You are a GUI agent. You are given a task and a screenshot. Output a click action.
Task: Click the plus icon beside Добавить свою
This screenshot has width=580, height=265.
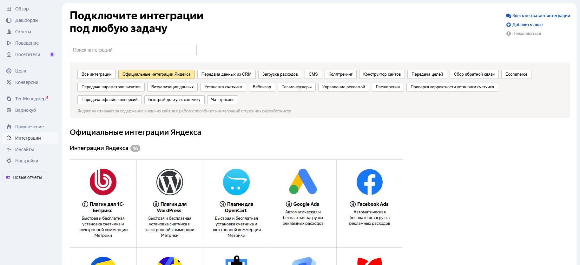pyautogui.click(x=508, y=25)
